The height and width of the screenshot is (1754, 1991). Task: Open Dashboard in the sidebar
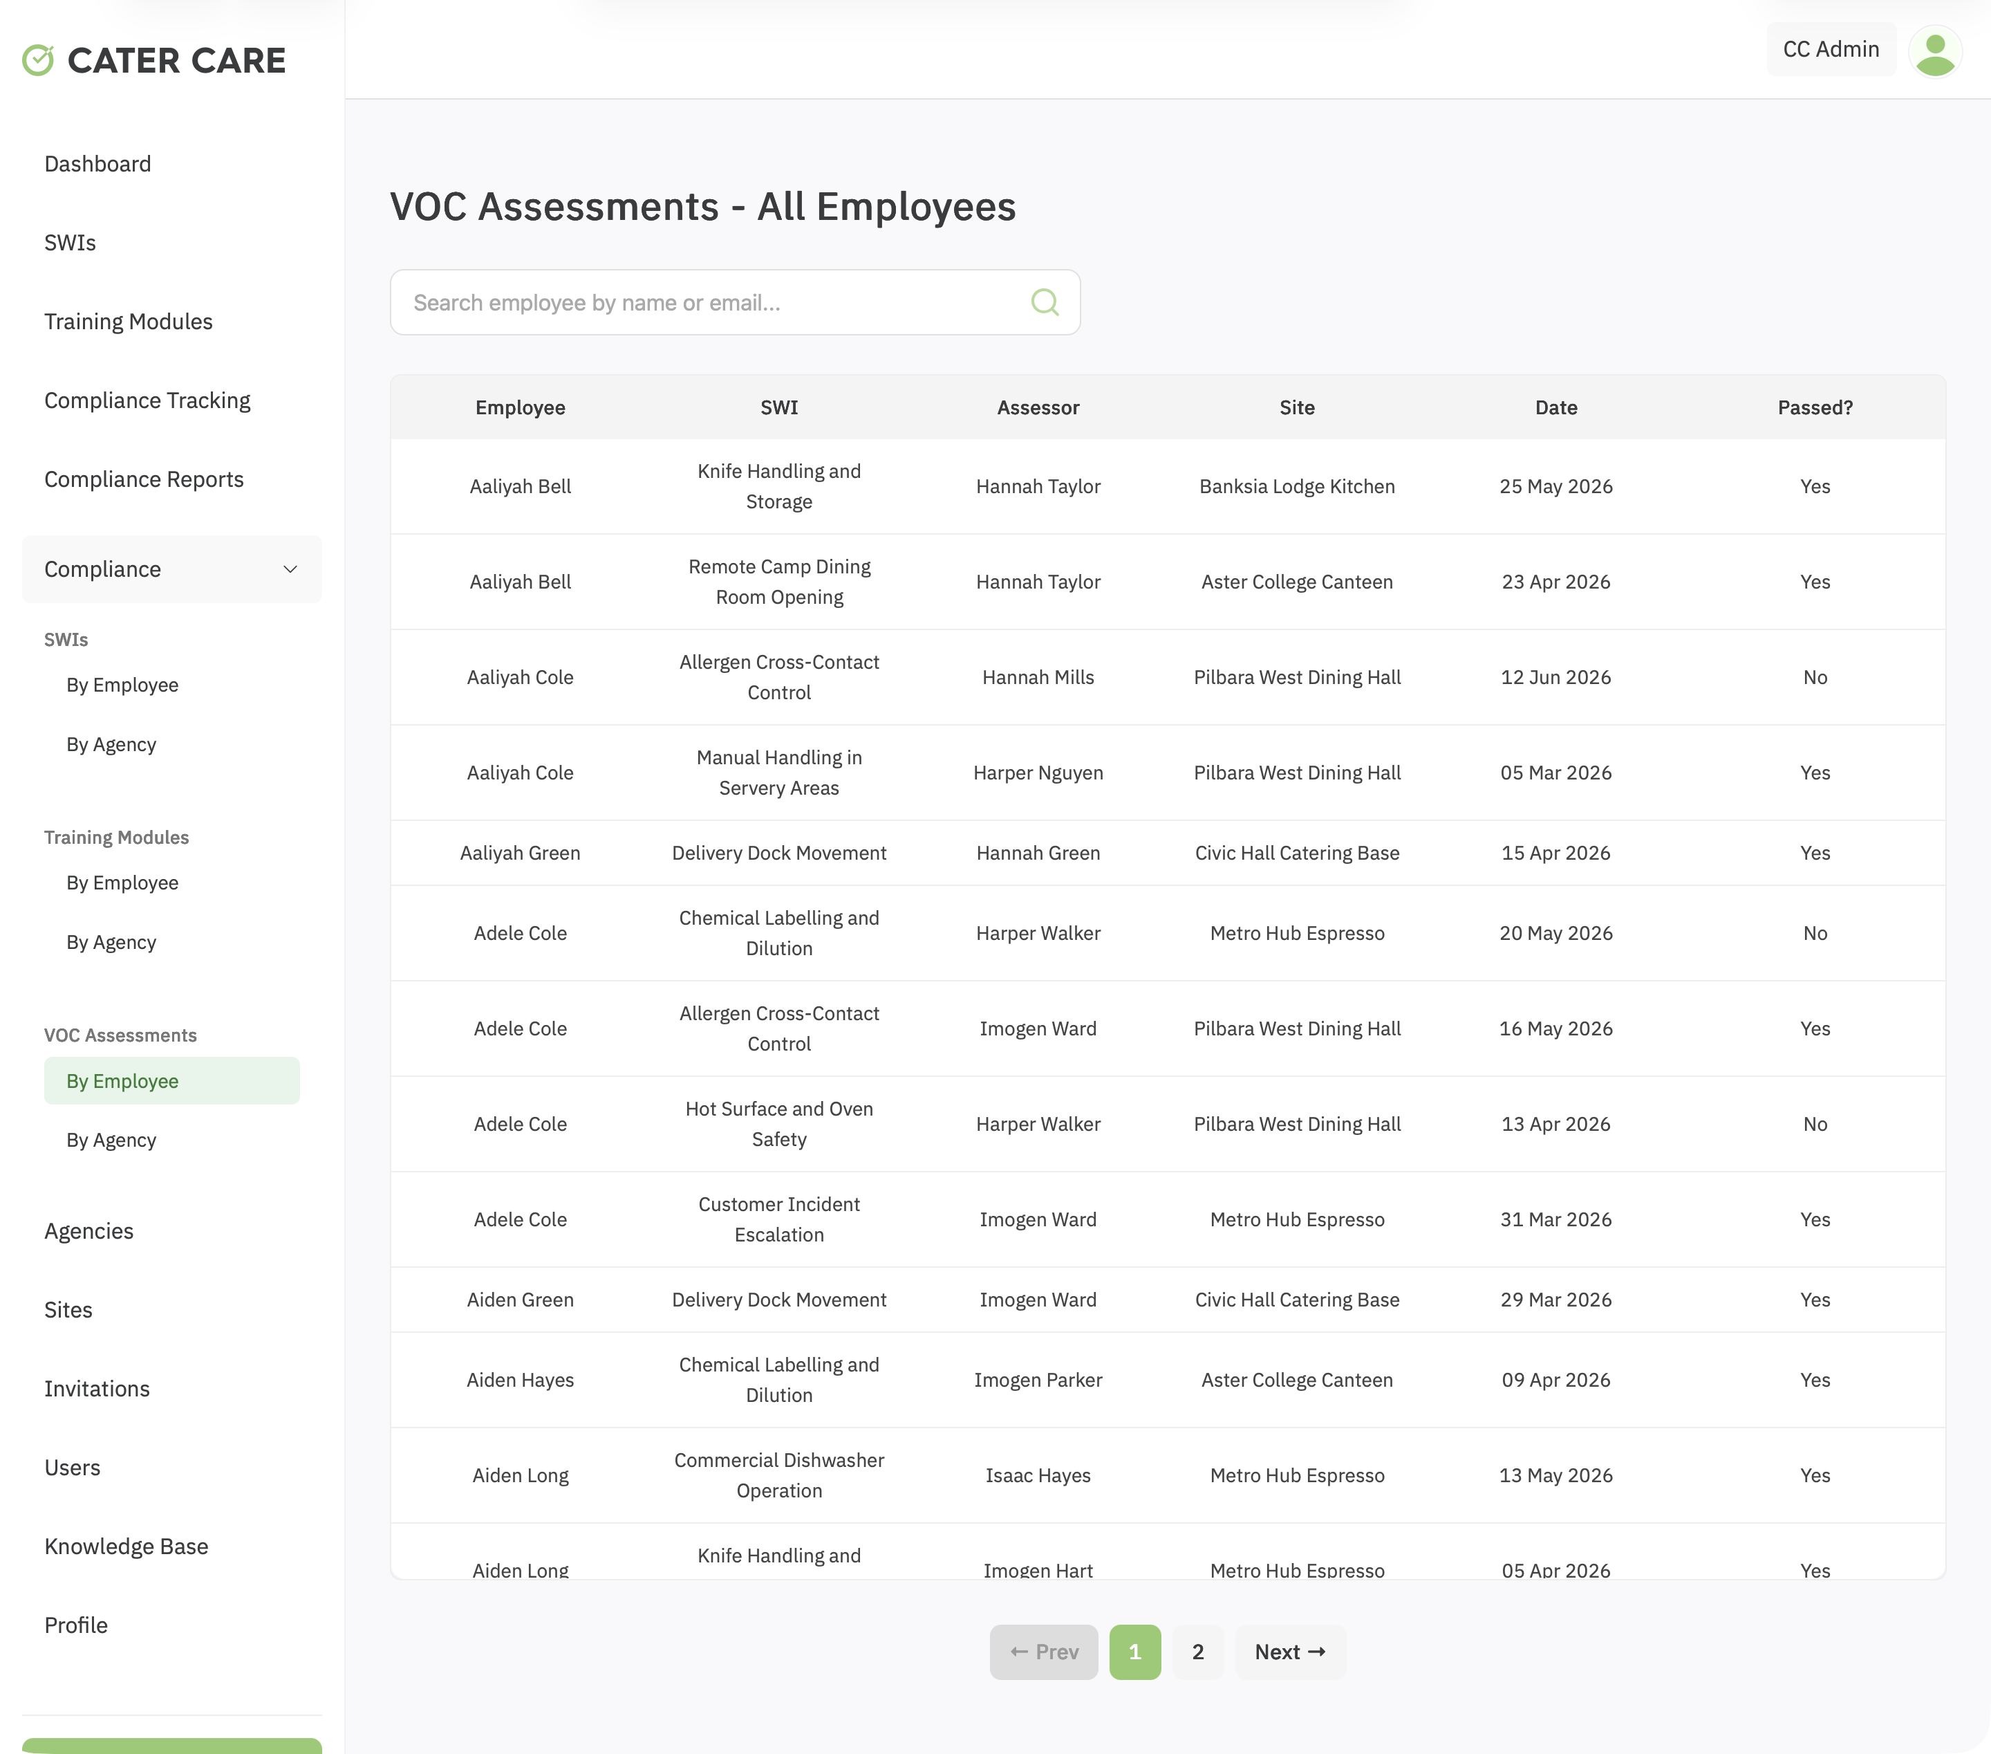click(x=97, y=164)
